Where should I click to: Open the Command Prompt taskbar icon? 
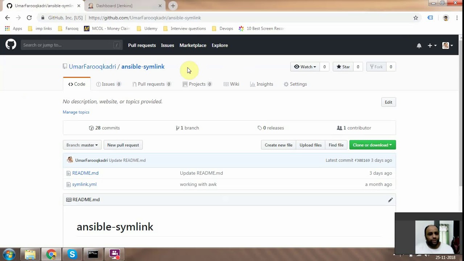click(x=93, y=254)
